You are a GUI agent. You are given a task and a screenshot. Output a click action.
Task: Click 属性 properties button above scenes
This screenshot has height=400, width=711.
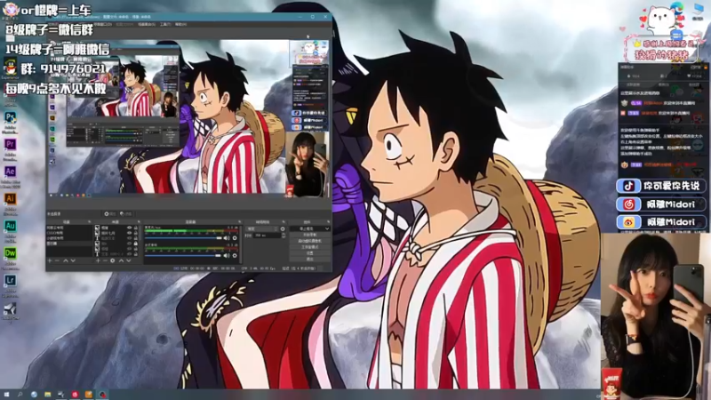pyautogui.click(x=110, y=214)
